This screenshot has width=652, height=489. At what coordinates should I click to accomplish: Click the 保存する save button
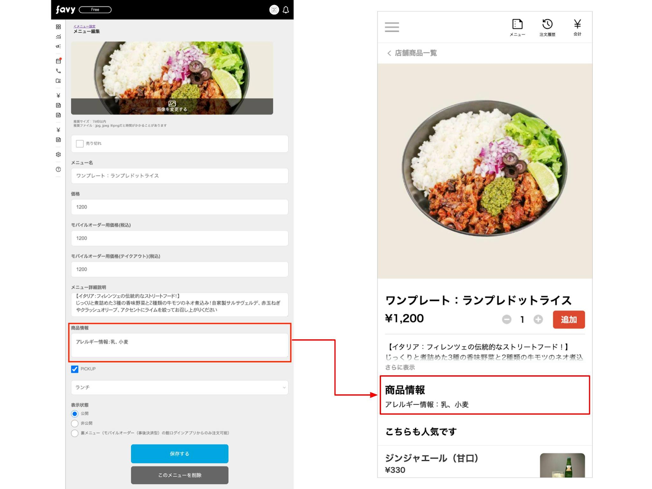point(180,454)
